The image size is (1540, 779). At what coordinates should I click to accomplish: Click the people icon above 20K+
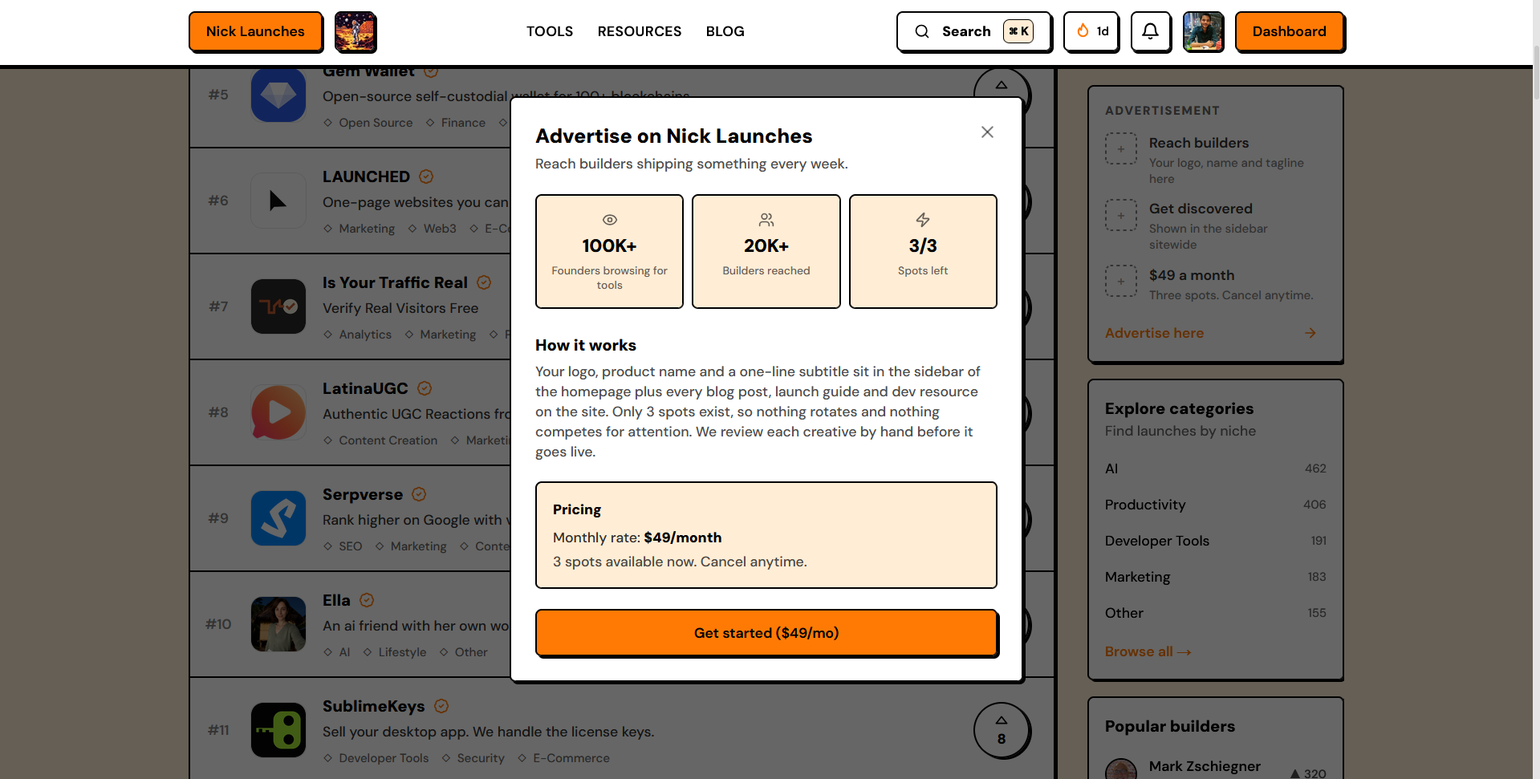(x=766, y=220)
